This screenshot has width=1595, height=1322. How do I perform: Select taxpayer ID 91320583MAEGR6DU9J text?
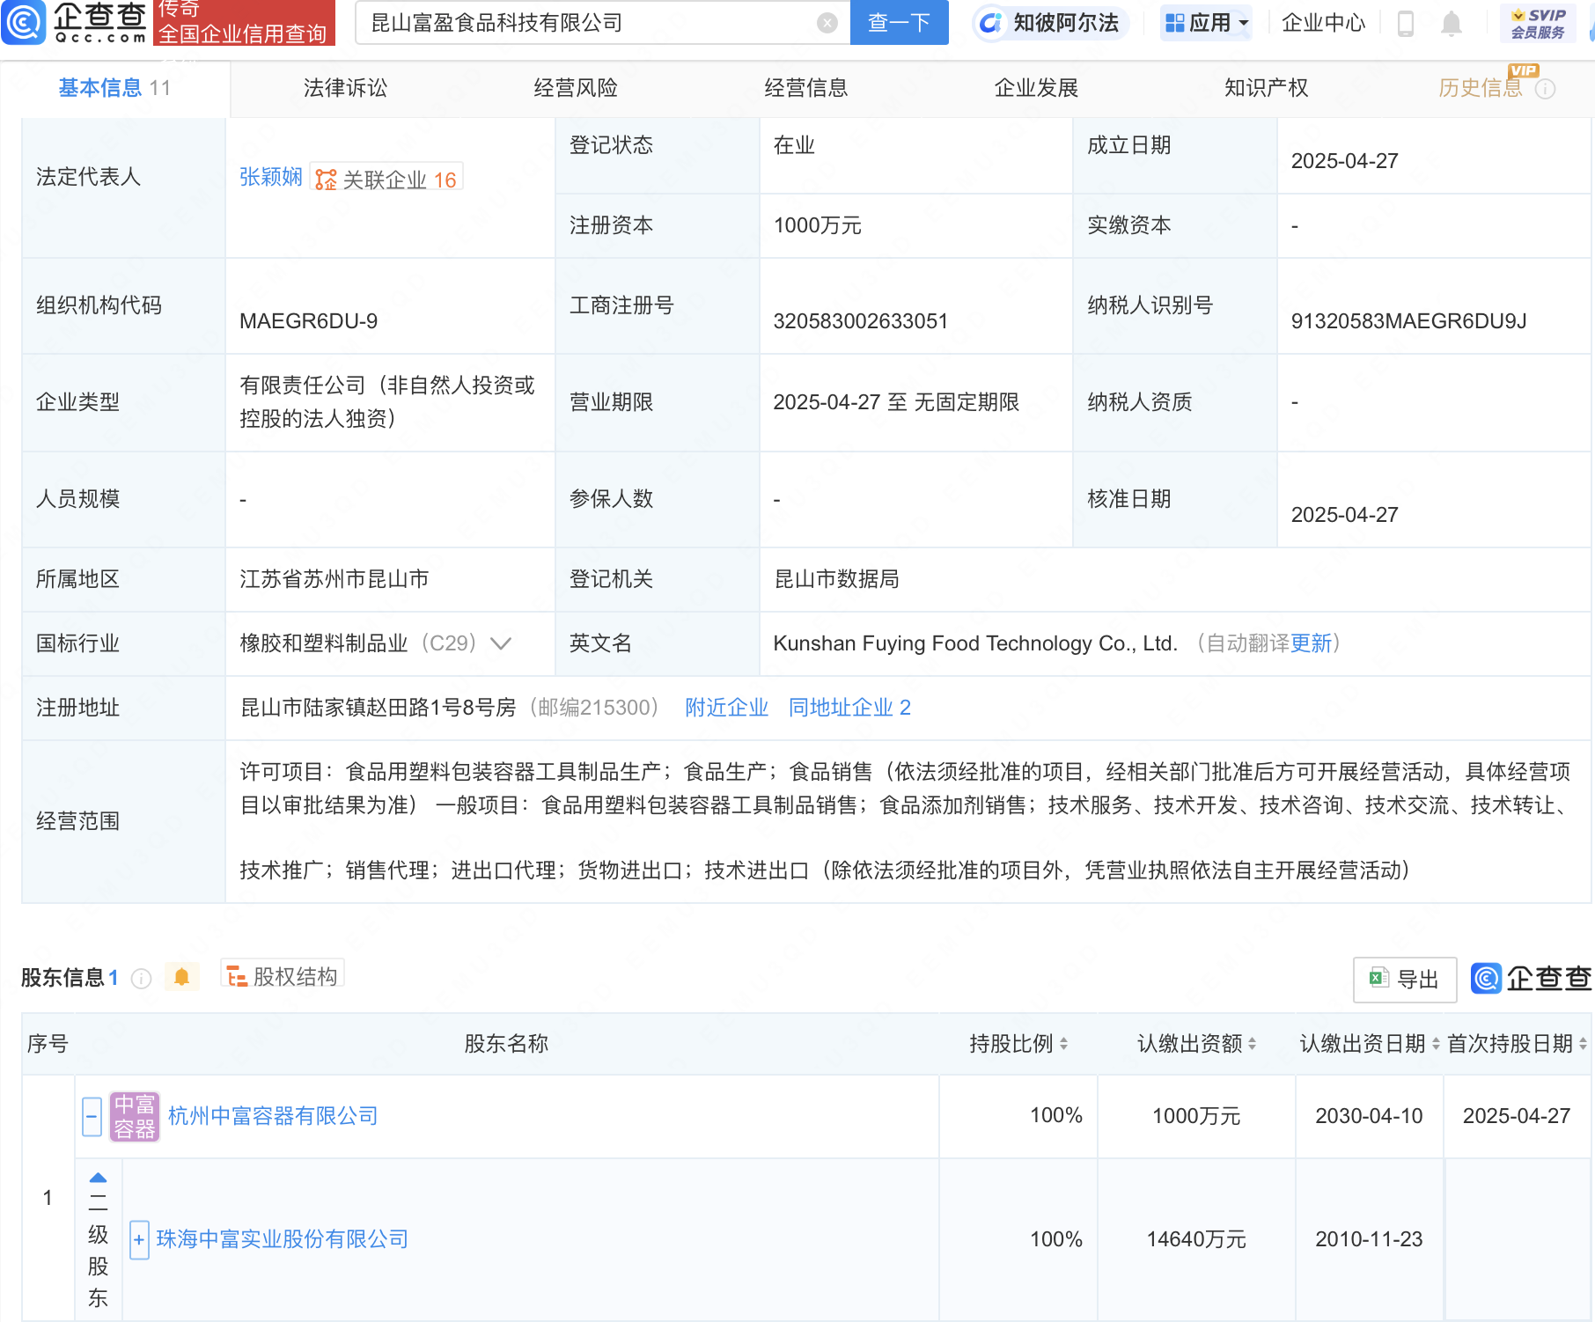(x=1408, y=321)
